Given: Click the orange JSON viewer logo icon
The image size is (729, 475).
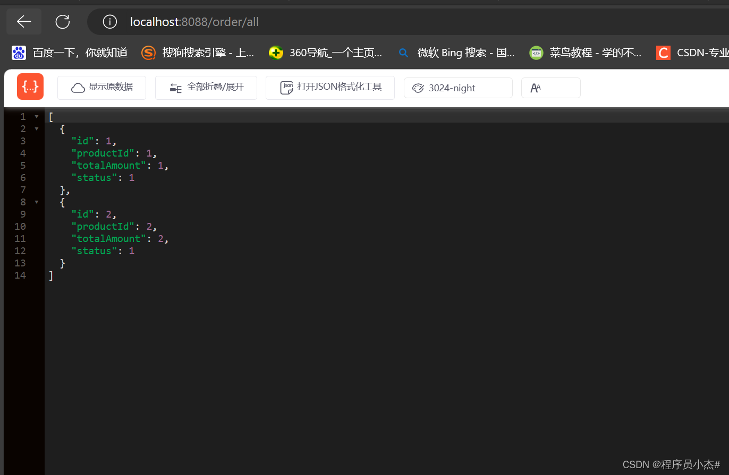Looking at the screenshot, I should tap(30, 87).
